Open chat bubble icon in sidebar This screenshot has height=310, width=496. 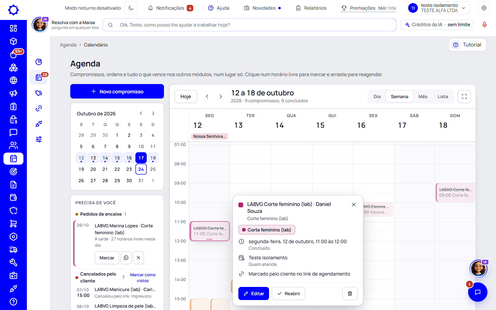pos(13,132)
